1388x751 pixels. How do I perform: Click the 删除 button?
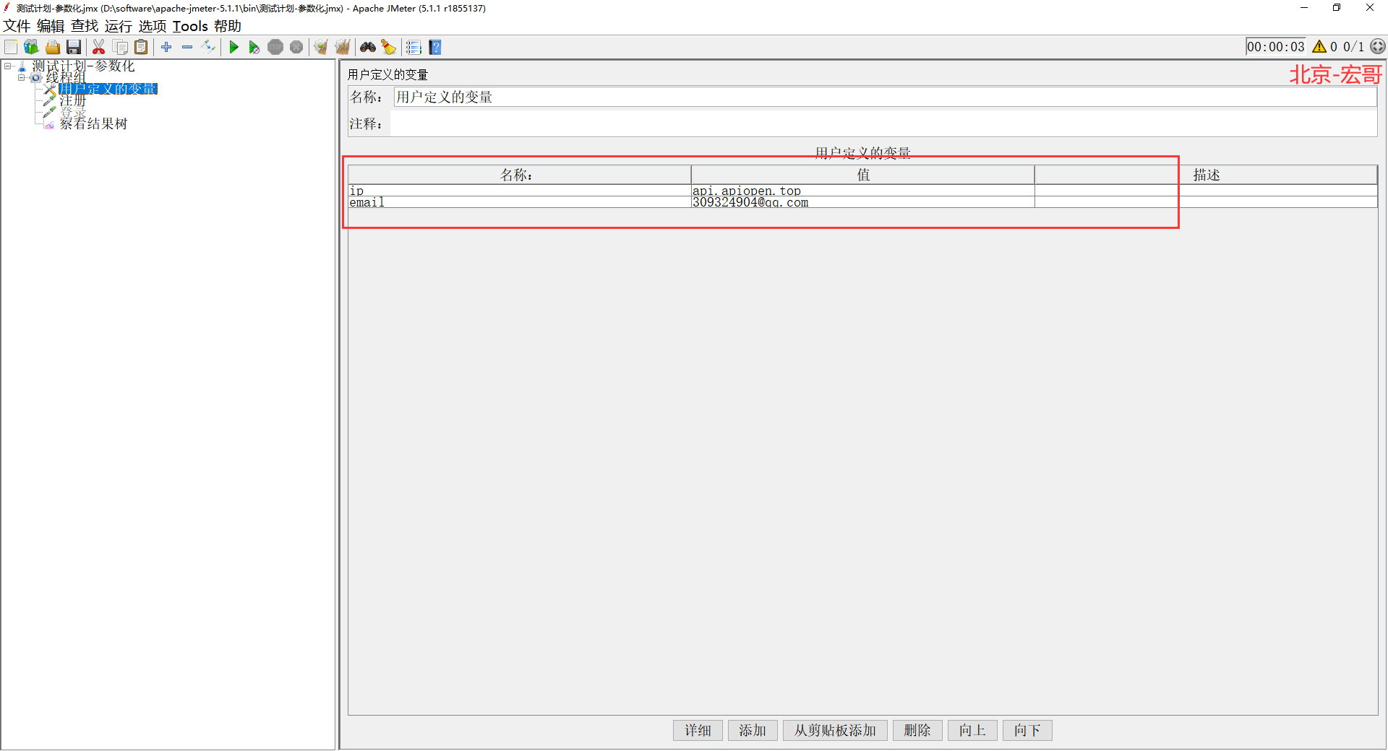pyautogui.click(x=917, y=731)
